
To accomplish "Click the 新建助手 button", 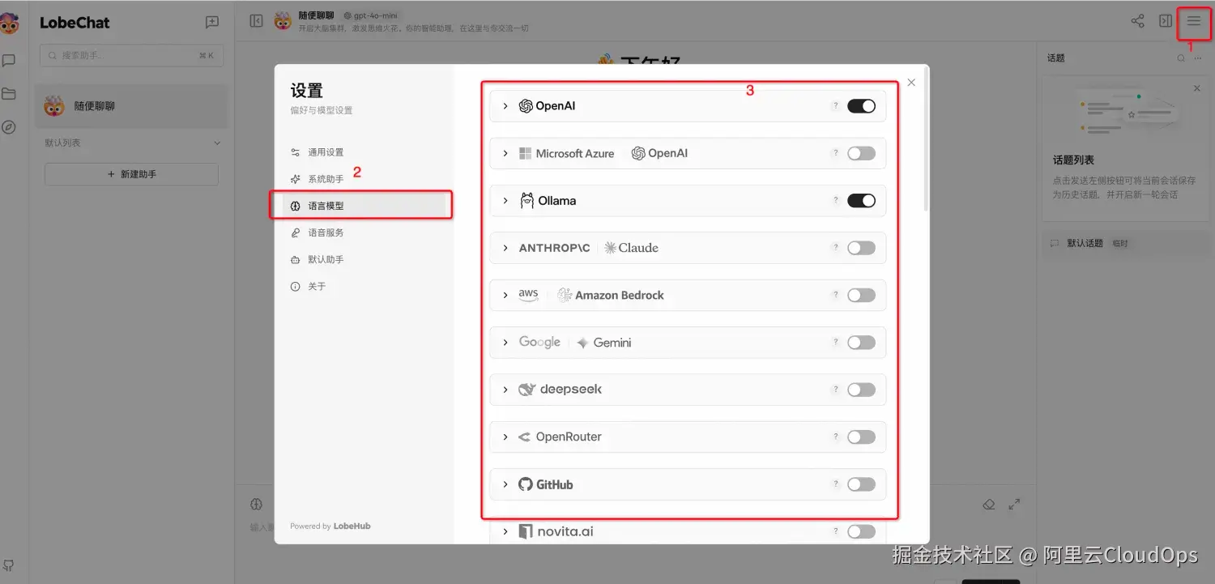I will pos(131,174).
